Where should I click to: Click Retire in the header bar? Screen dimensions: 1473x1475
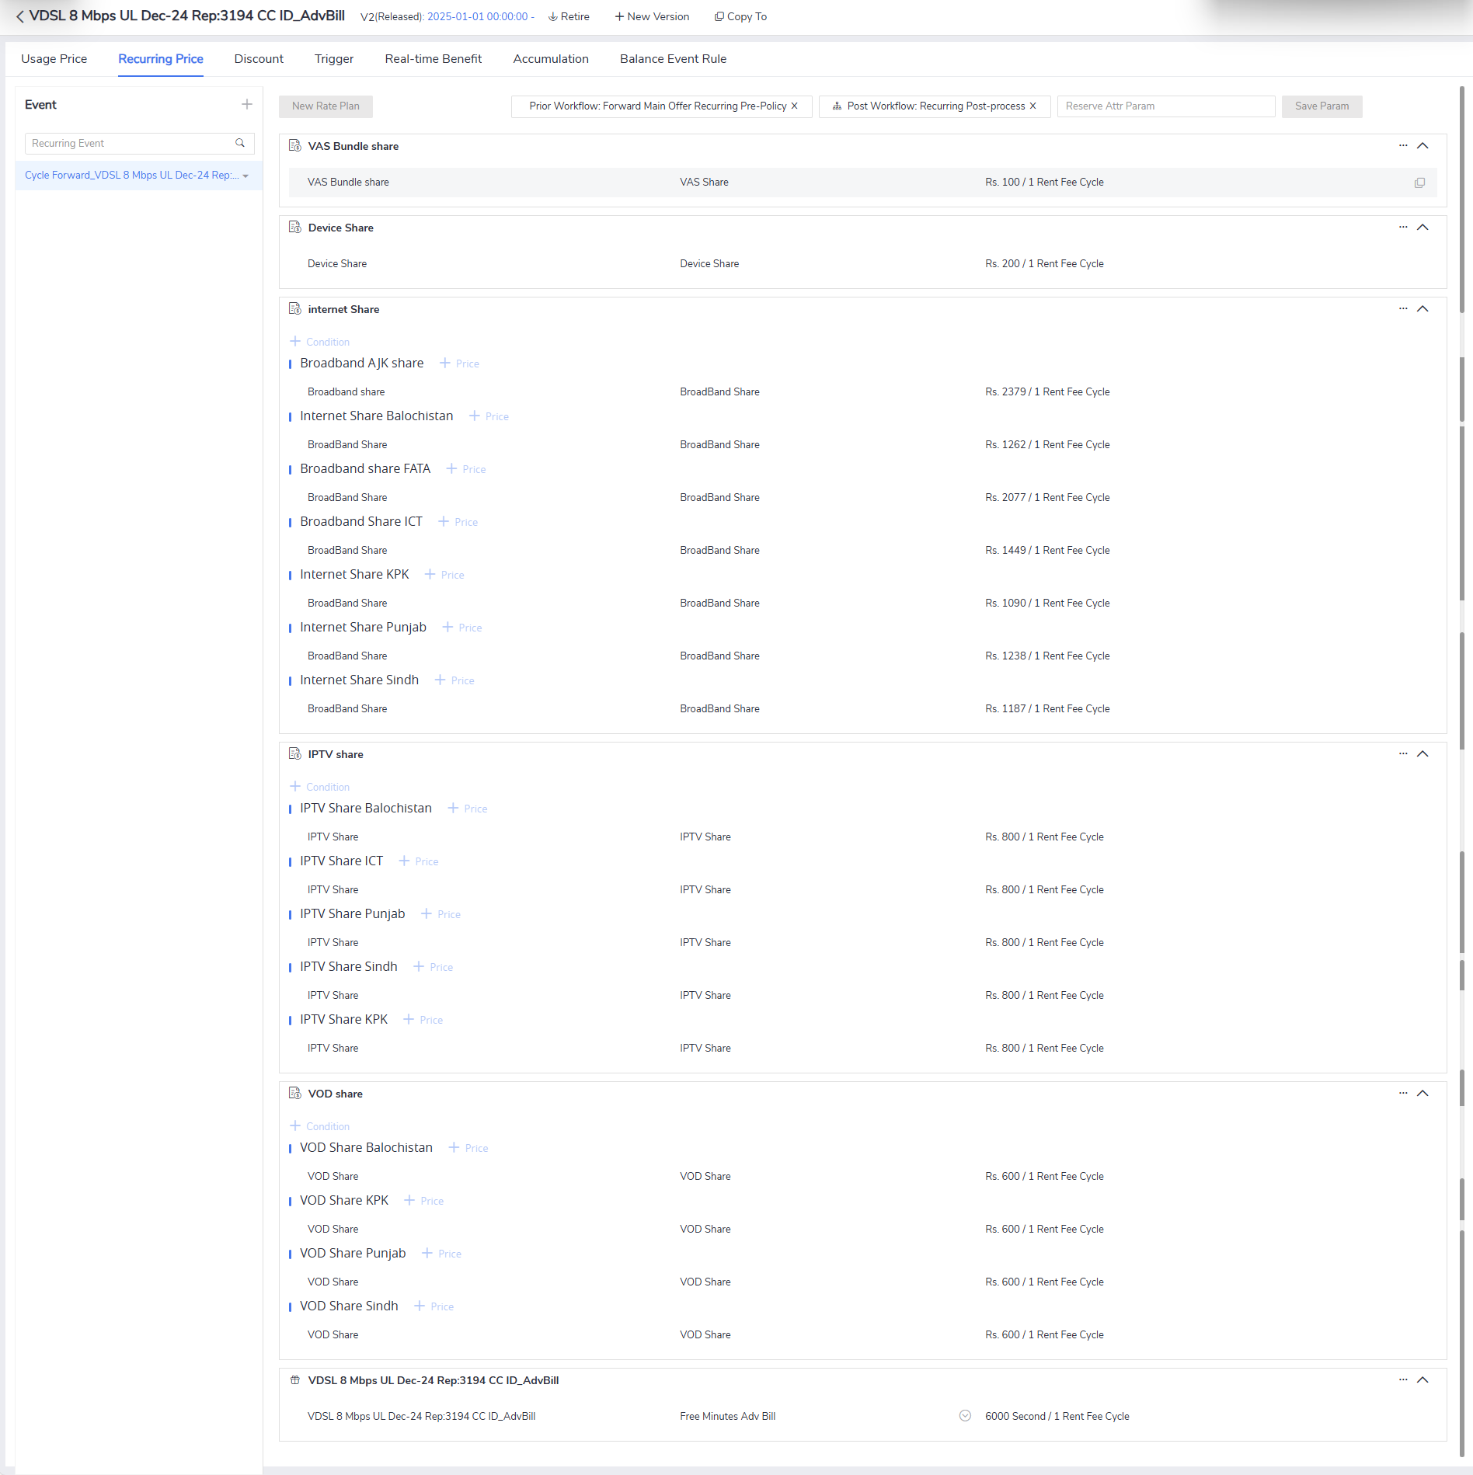(x=569, y=16)
